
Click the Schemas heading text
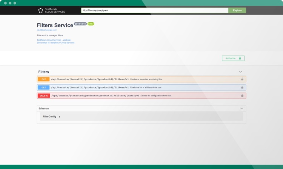(44, 108)
